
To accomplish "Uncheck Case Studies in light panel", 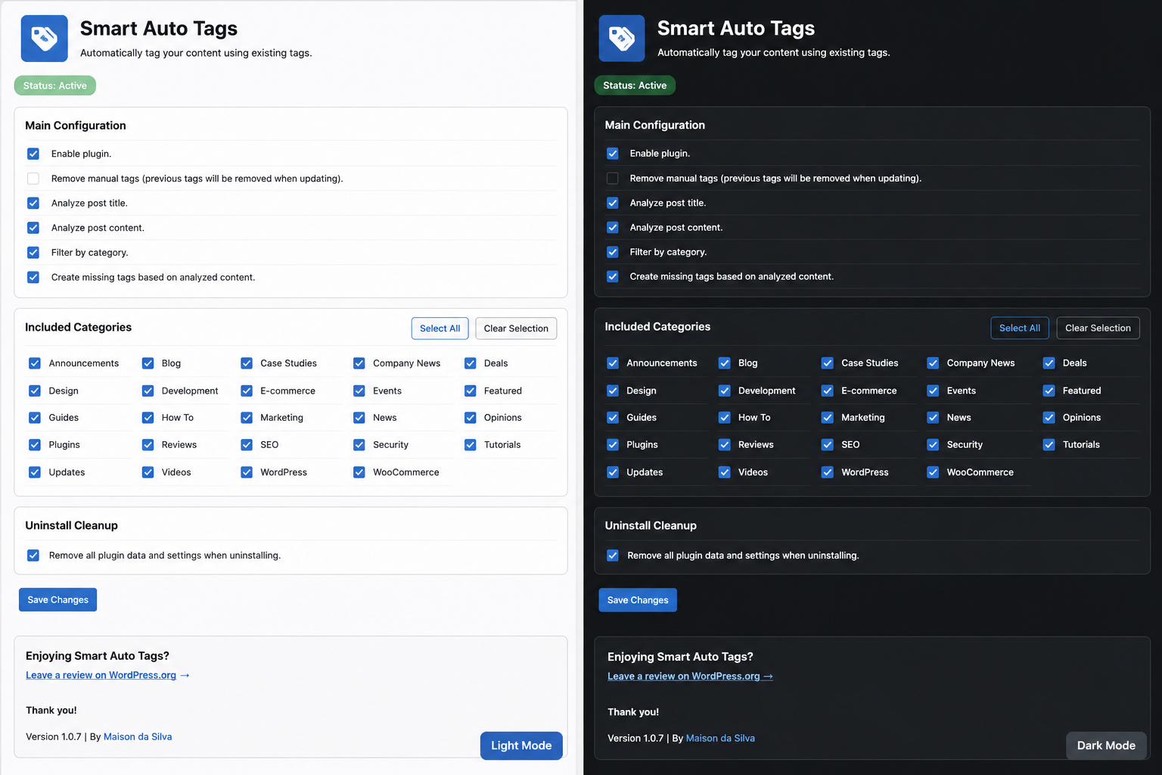I will tap(247, 363).
